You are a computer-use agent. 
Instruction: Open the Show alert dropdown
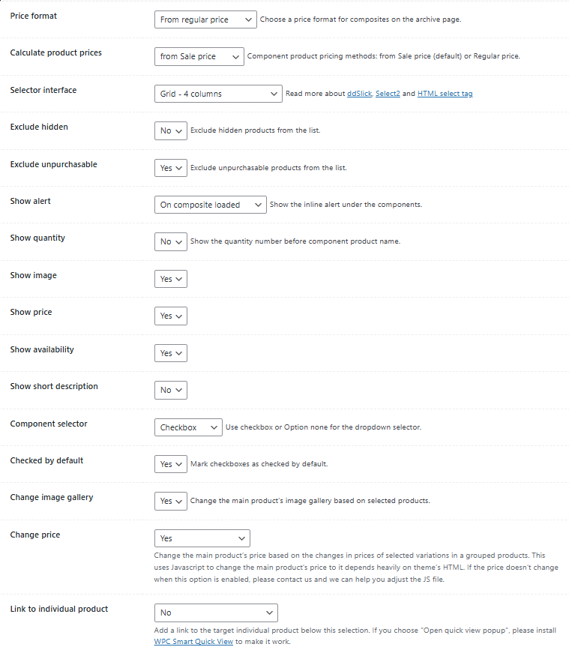211,205
